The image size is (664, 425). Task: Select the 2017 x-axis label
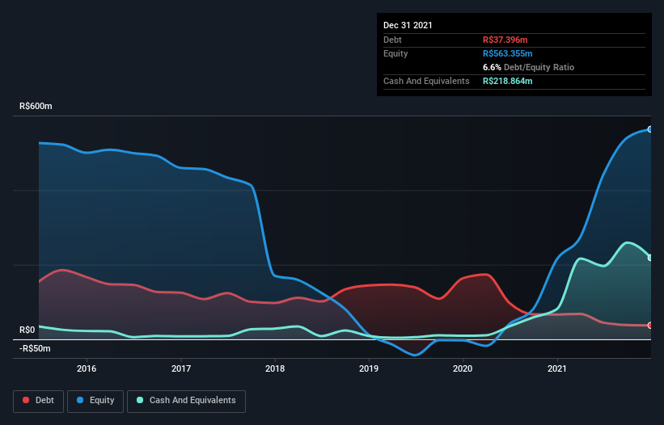click(181, 368)
